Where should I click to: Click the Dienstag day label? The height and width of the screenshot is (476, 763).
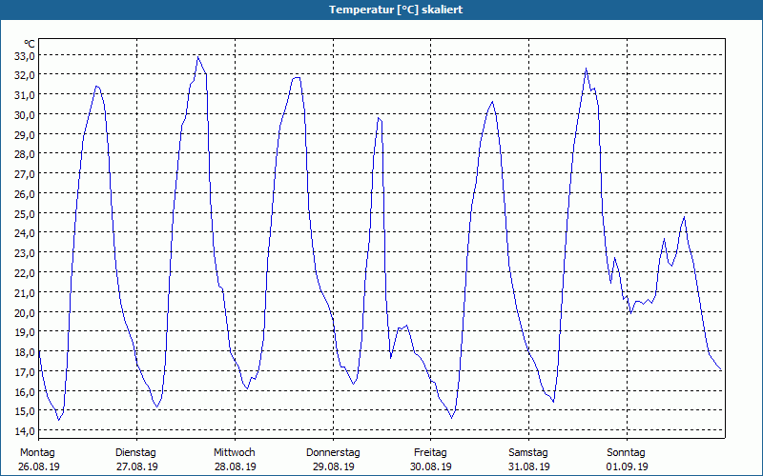pos(135,453)
